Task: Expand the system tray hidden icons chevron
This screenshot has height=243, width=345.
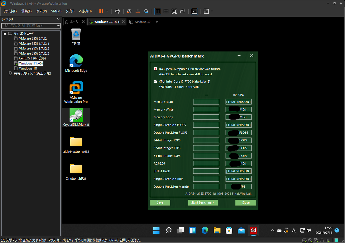Action: point(273,230)
